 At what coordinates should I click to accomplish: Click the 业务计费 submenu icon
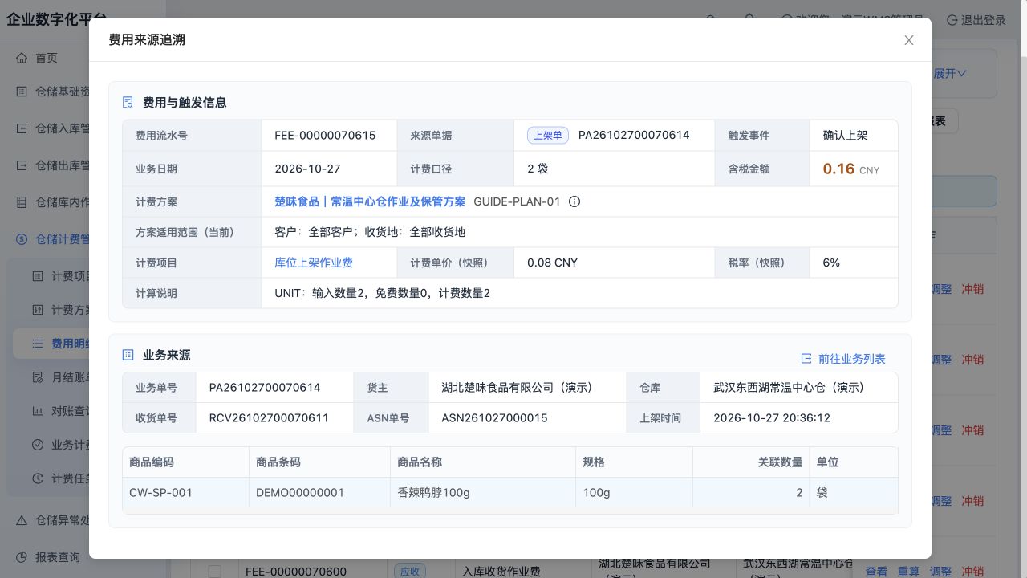(38, 445)
